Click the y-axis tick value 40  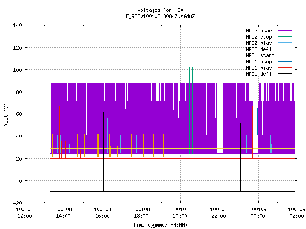coord(19,136)
